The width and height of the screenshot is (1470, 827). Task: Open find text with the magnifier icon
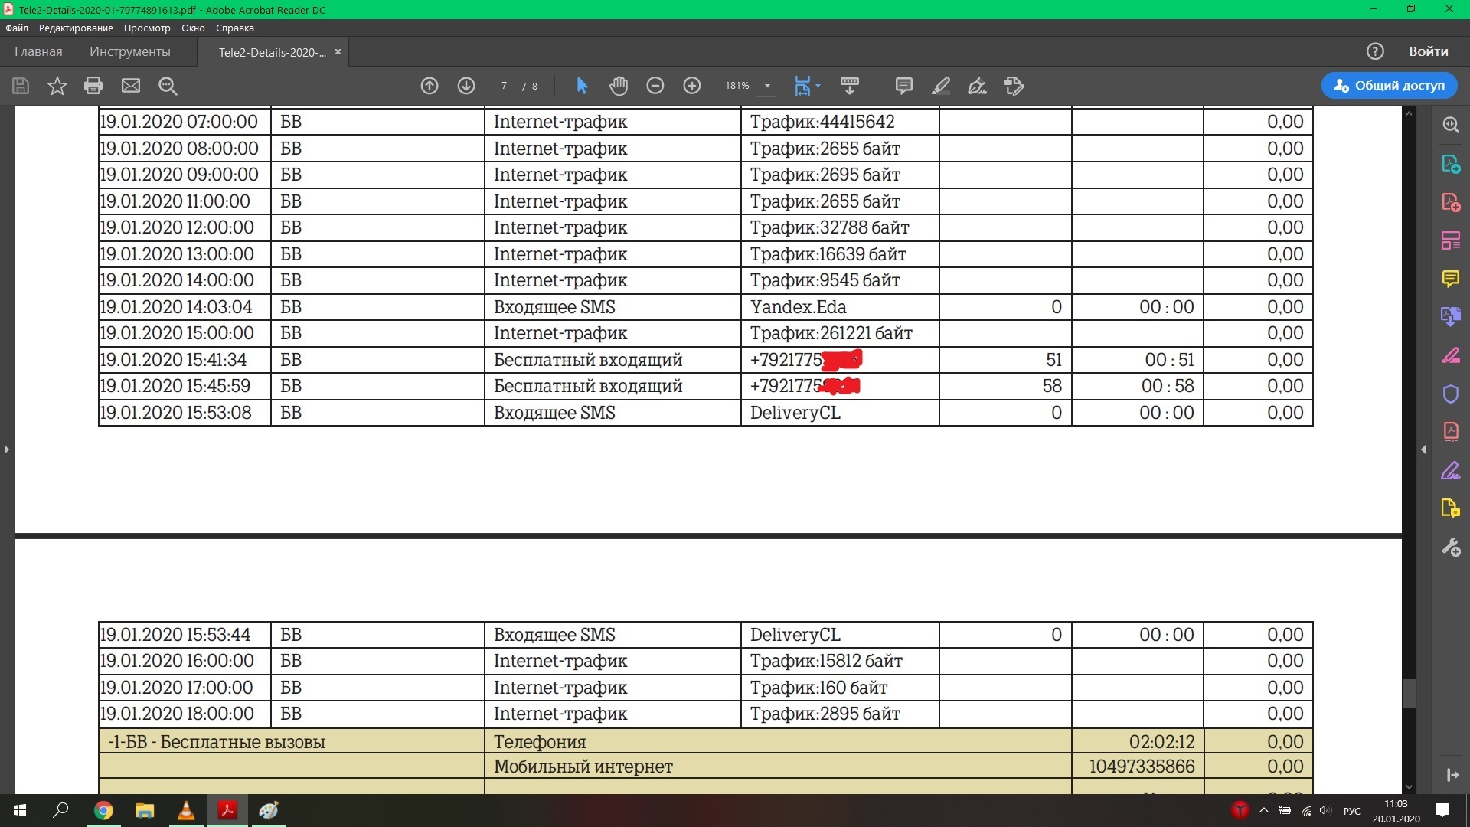coord(168,86)
